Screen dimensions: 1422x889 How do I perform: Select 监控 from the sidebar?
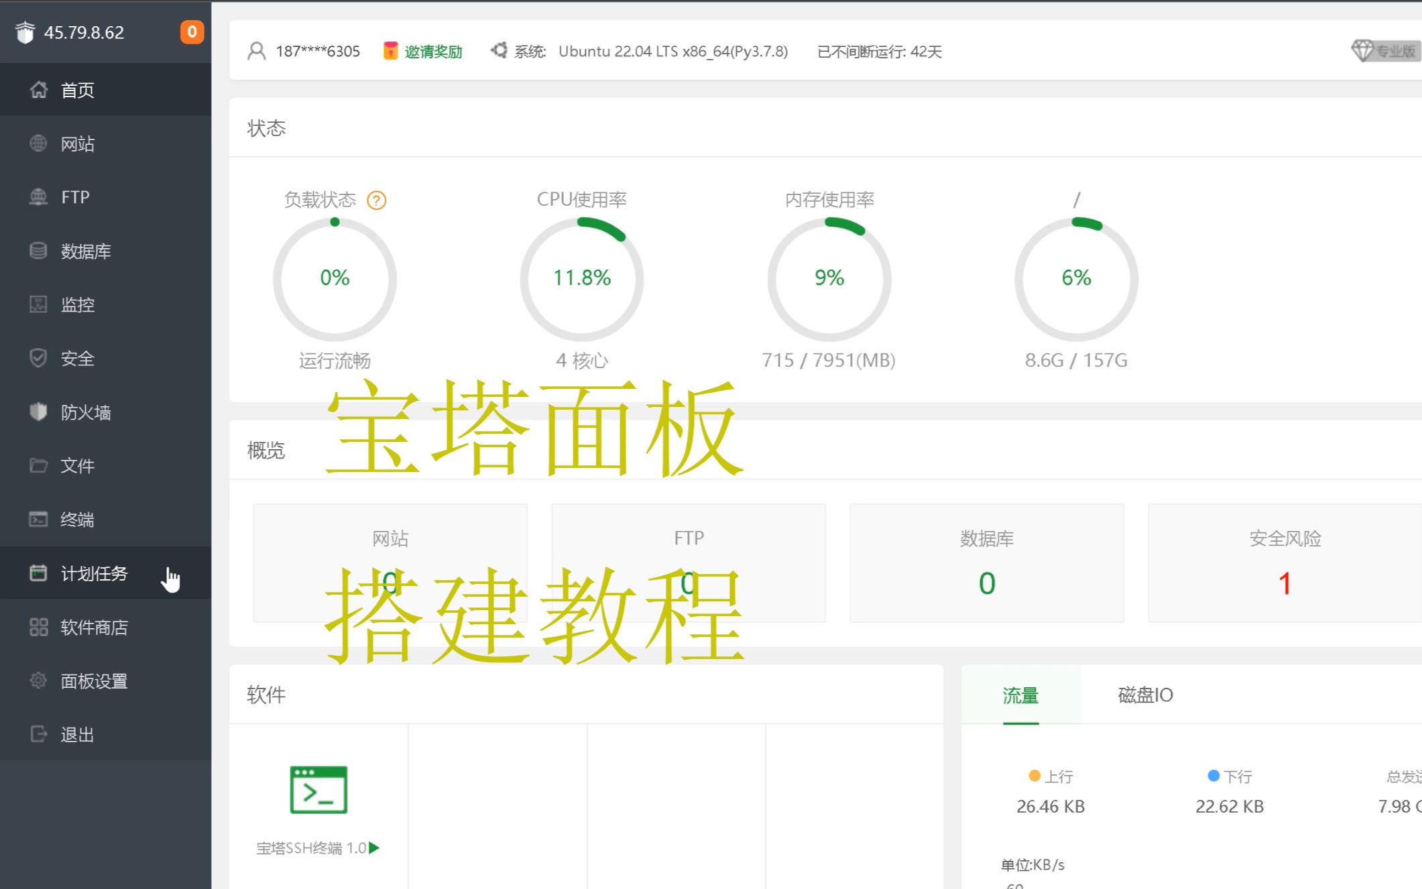coord(105,304)
